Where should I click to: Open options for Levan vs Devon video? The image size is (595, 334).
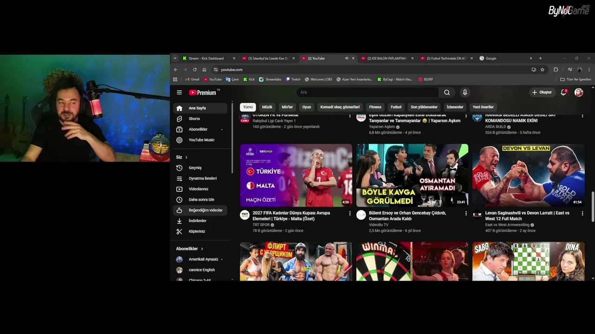(582, 213)
